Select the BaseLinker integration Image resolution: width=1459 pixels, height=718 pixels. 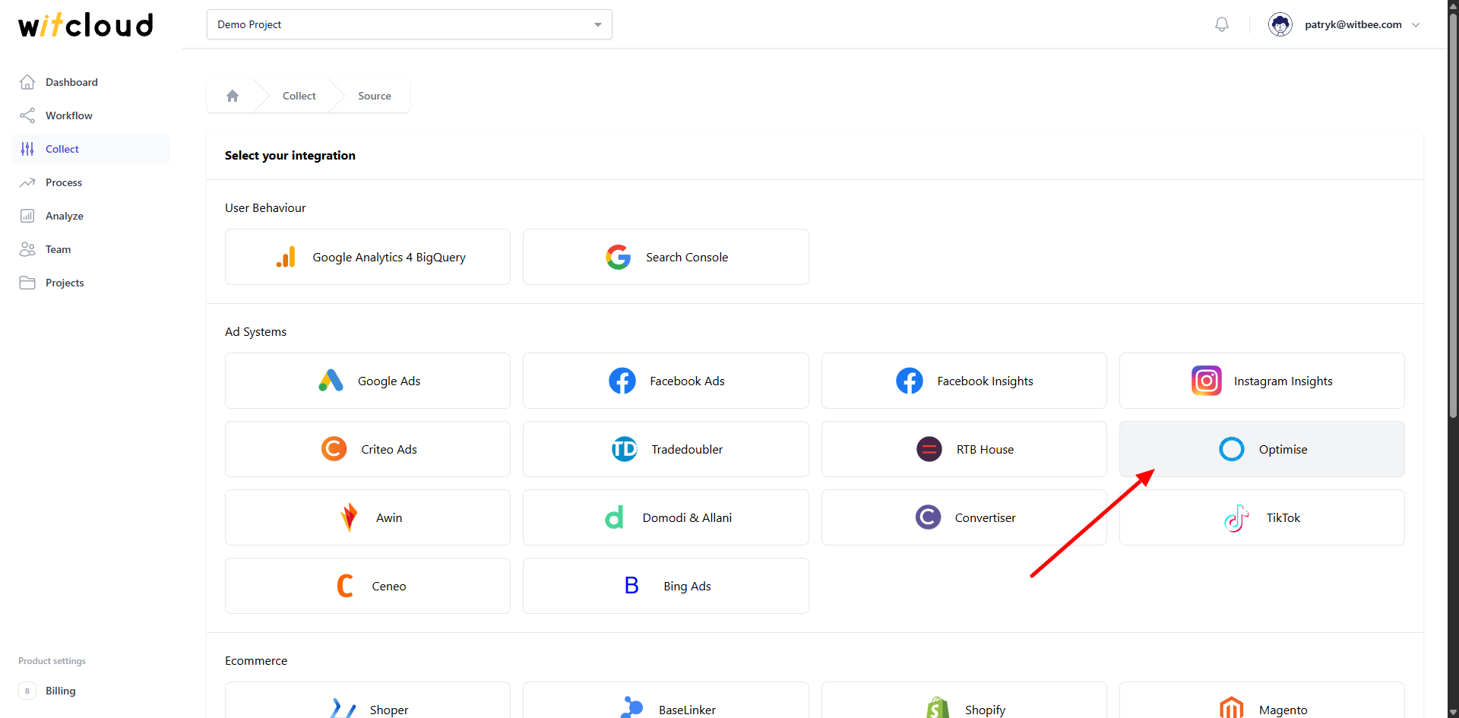coord(666,701)
